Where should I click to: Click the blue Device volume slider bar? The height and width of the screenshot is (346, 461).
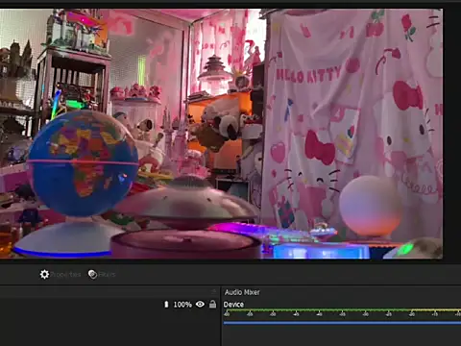coord(342,323)
